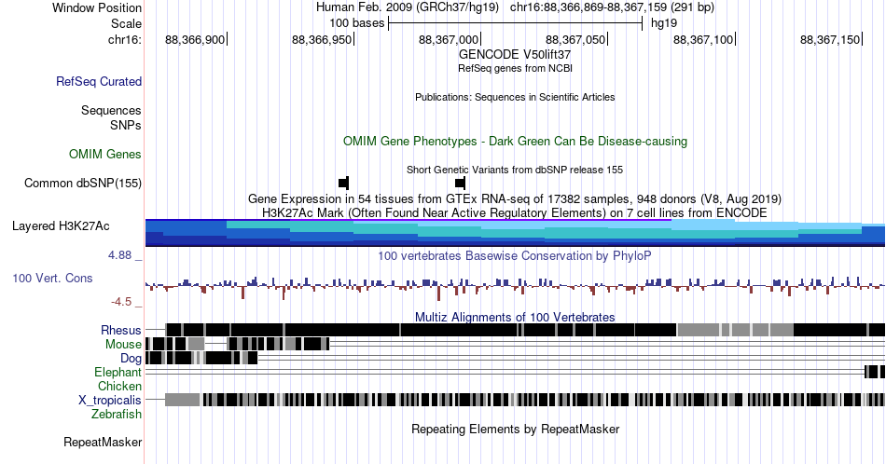Screen dimensions: 886x464
Task: Click the GENCODE V50lift37 track title
Action: coord(515,55)
